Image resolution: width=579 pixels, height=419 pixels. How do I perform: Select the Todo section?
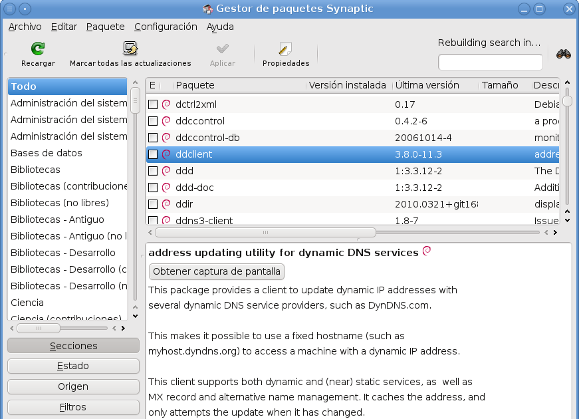pos(67,86)
